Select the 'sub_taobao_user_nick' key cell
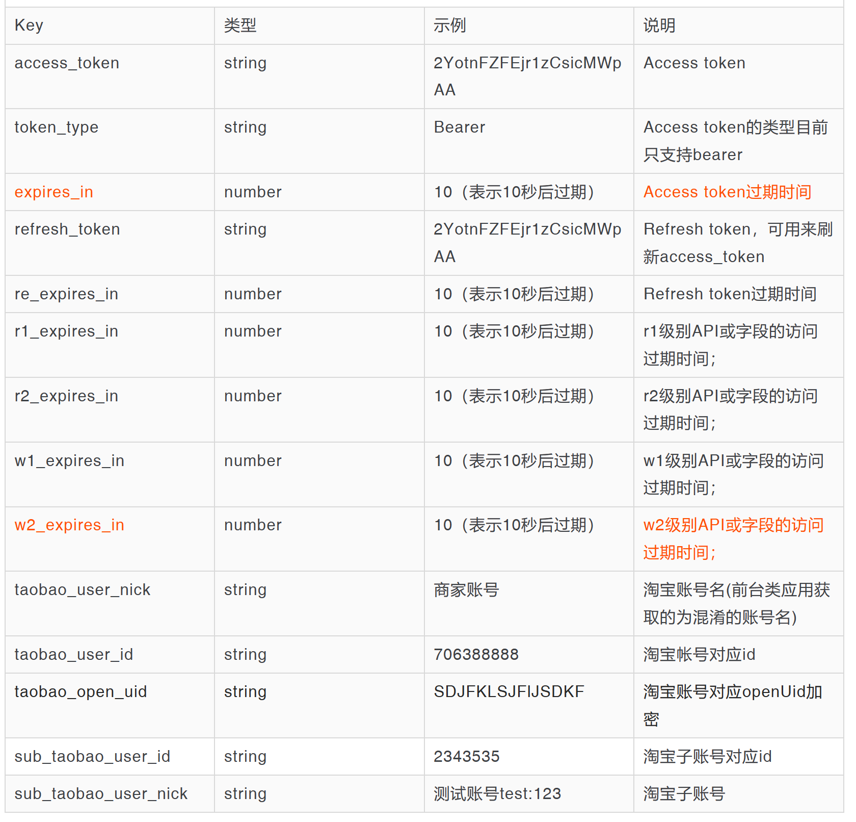Screen dimensions: 856x822 (110, 793)
